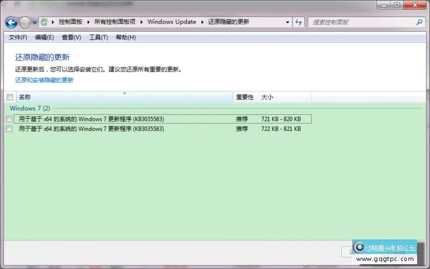
Task: Select KB3035583 row with 721 KB size
Action: 163,119
